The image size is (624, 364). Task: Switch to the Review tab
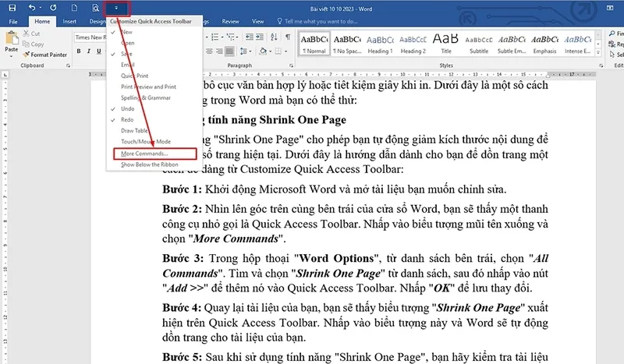[x=231, y=22]
